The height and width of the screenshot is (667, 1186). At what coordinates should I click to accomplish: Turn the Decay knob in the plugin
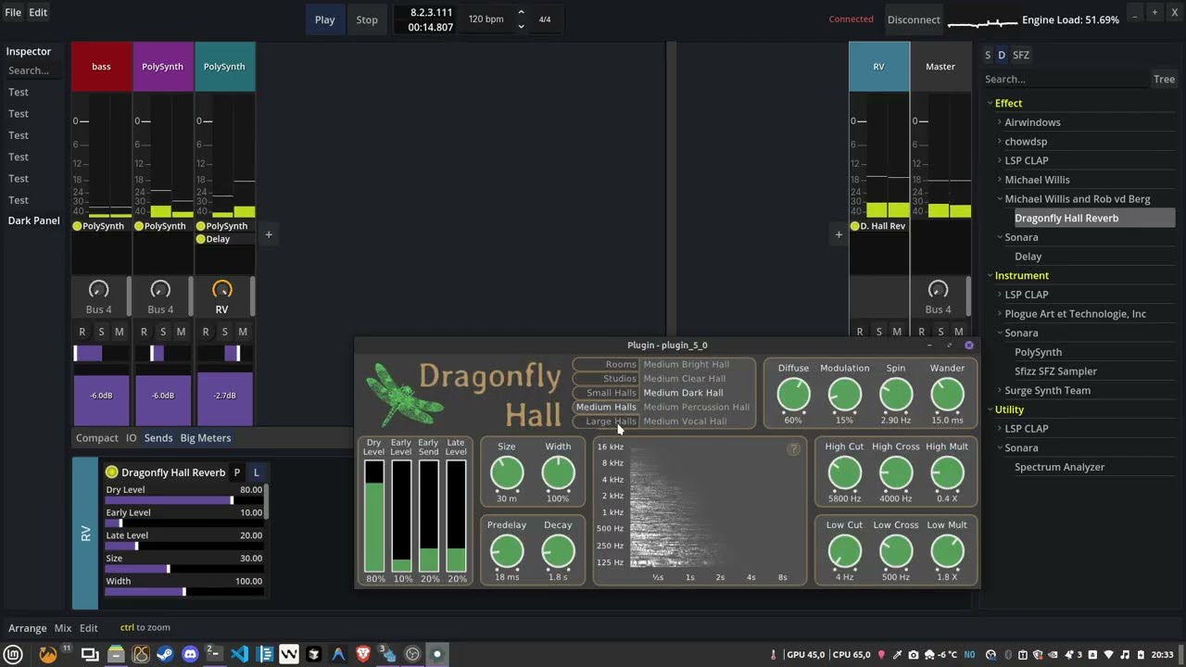click(x=558, y=552)
